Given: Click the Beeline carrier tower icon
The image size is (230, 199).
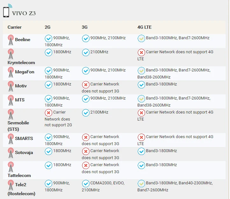Looking at the screenshot, I should 11,40.
